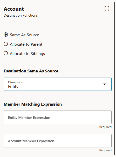Screen dimensions: 116x157
Task: Click the selected Entity value in dropdown
Action: coord(13,87)
